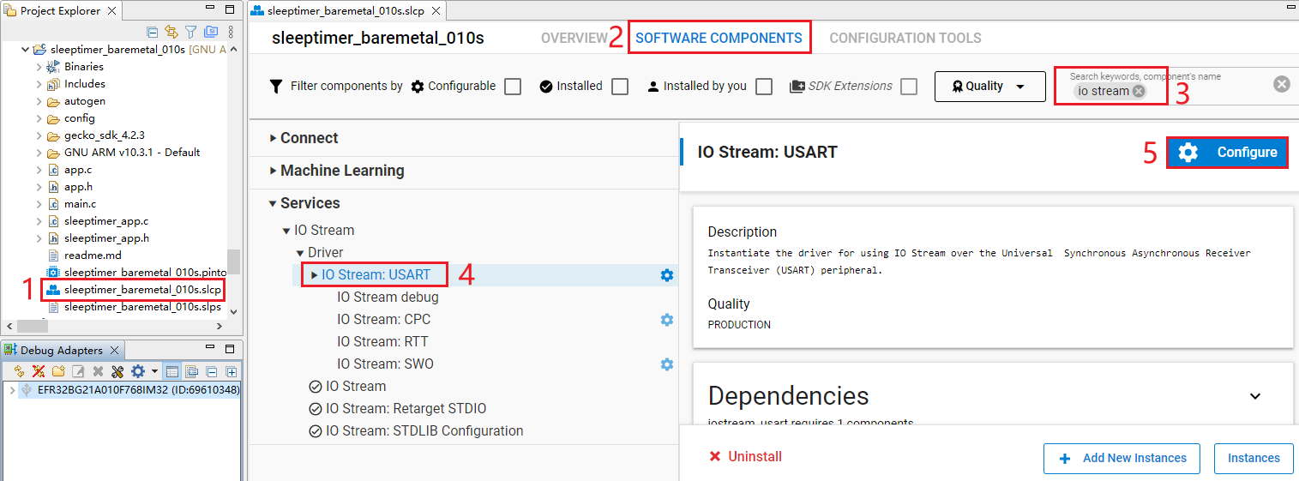The height and width of the screenshot is (481, 1299).
Task: Enable the Configurable filter checkbox
Action: coord(513,87)
